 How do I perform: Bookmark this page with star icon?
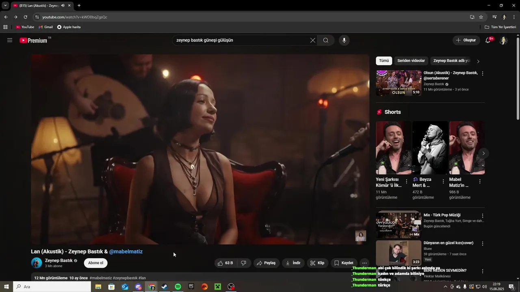coord(481,17)
